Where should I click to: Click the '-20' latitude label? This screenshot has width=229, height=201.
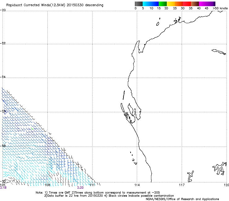tap(3, 10)
